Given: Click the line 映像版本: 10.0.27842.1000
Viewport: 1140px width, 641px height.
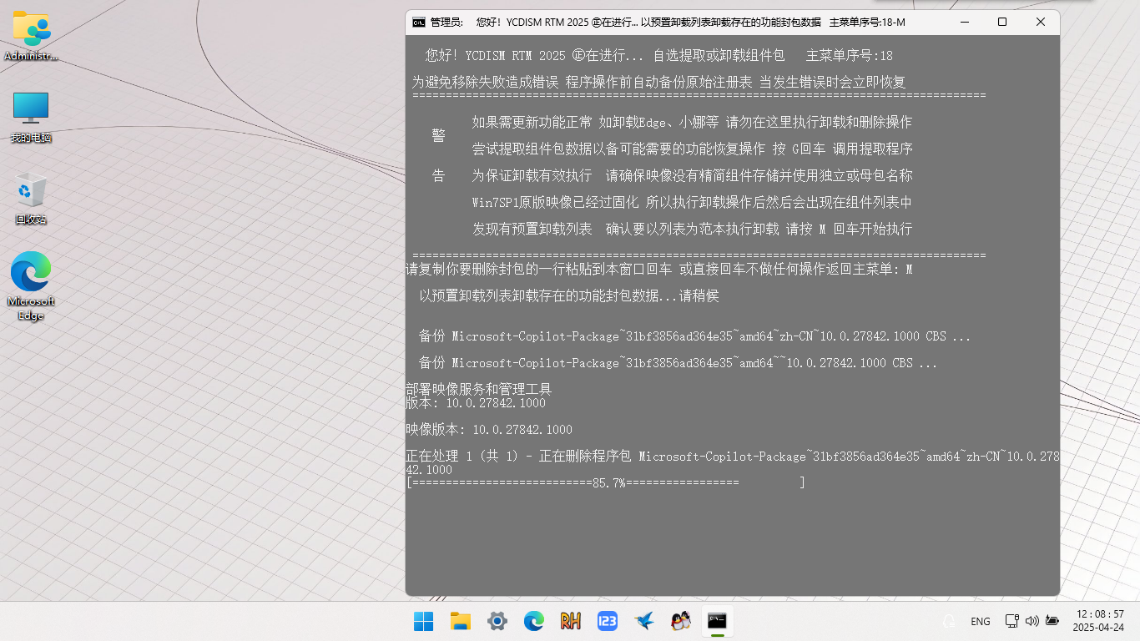Looking at the screenshot, I should click(489, 430).
